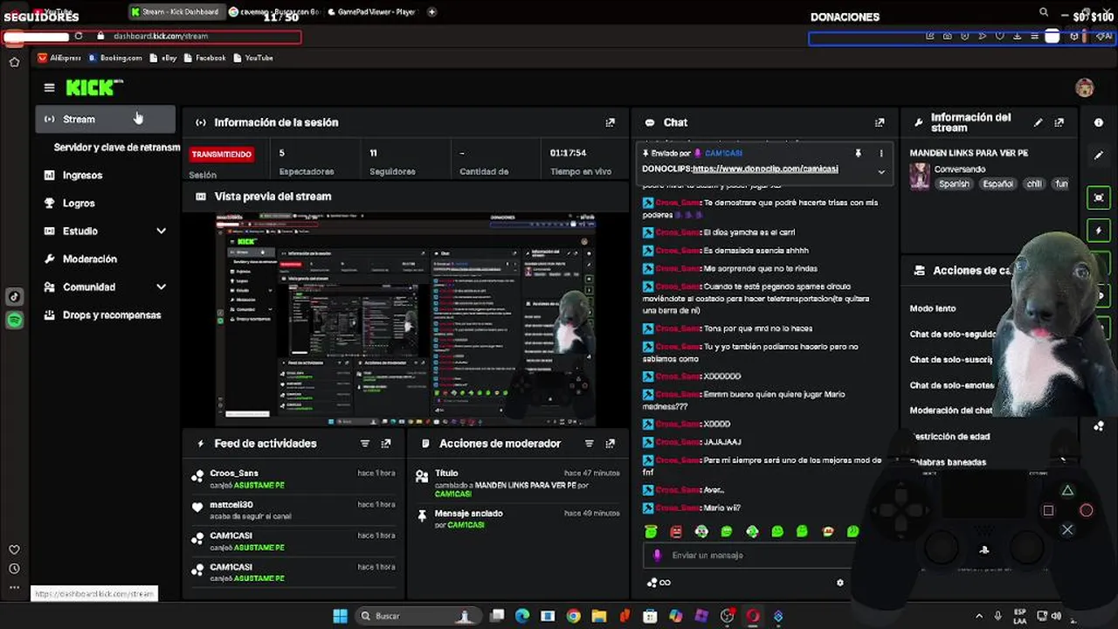Click the info icon in right sidebar

[x=1099, y=123]
